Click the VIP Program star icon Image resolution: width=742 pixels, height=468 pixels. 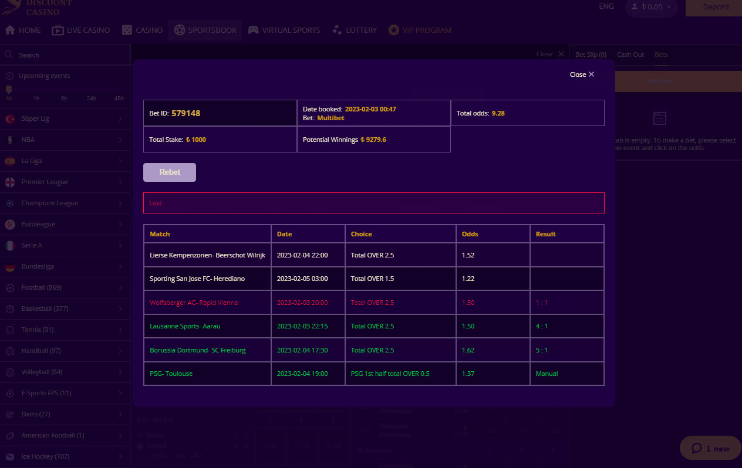point(394,30)
